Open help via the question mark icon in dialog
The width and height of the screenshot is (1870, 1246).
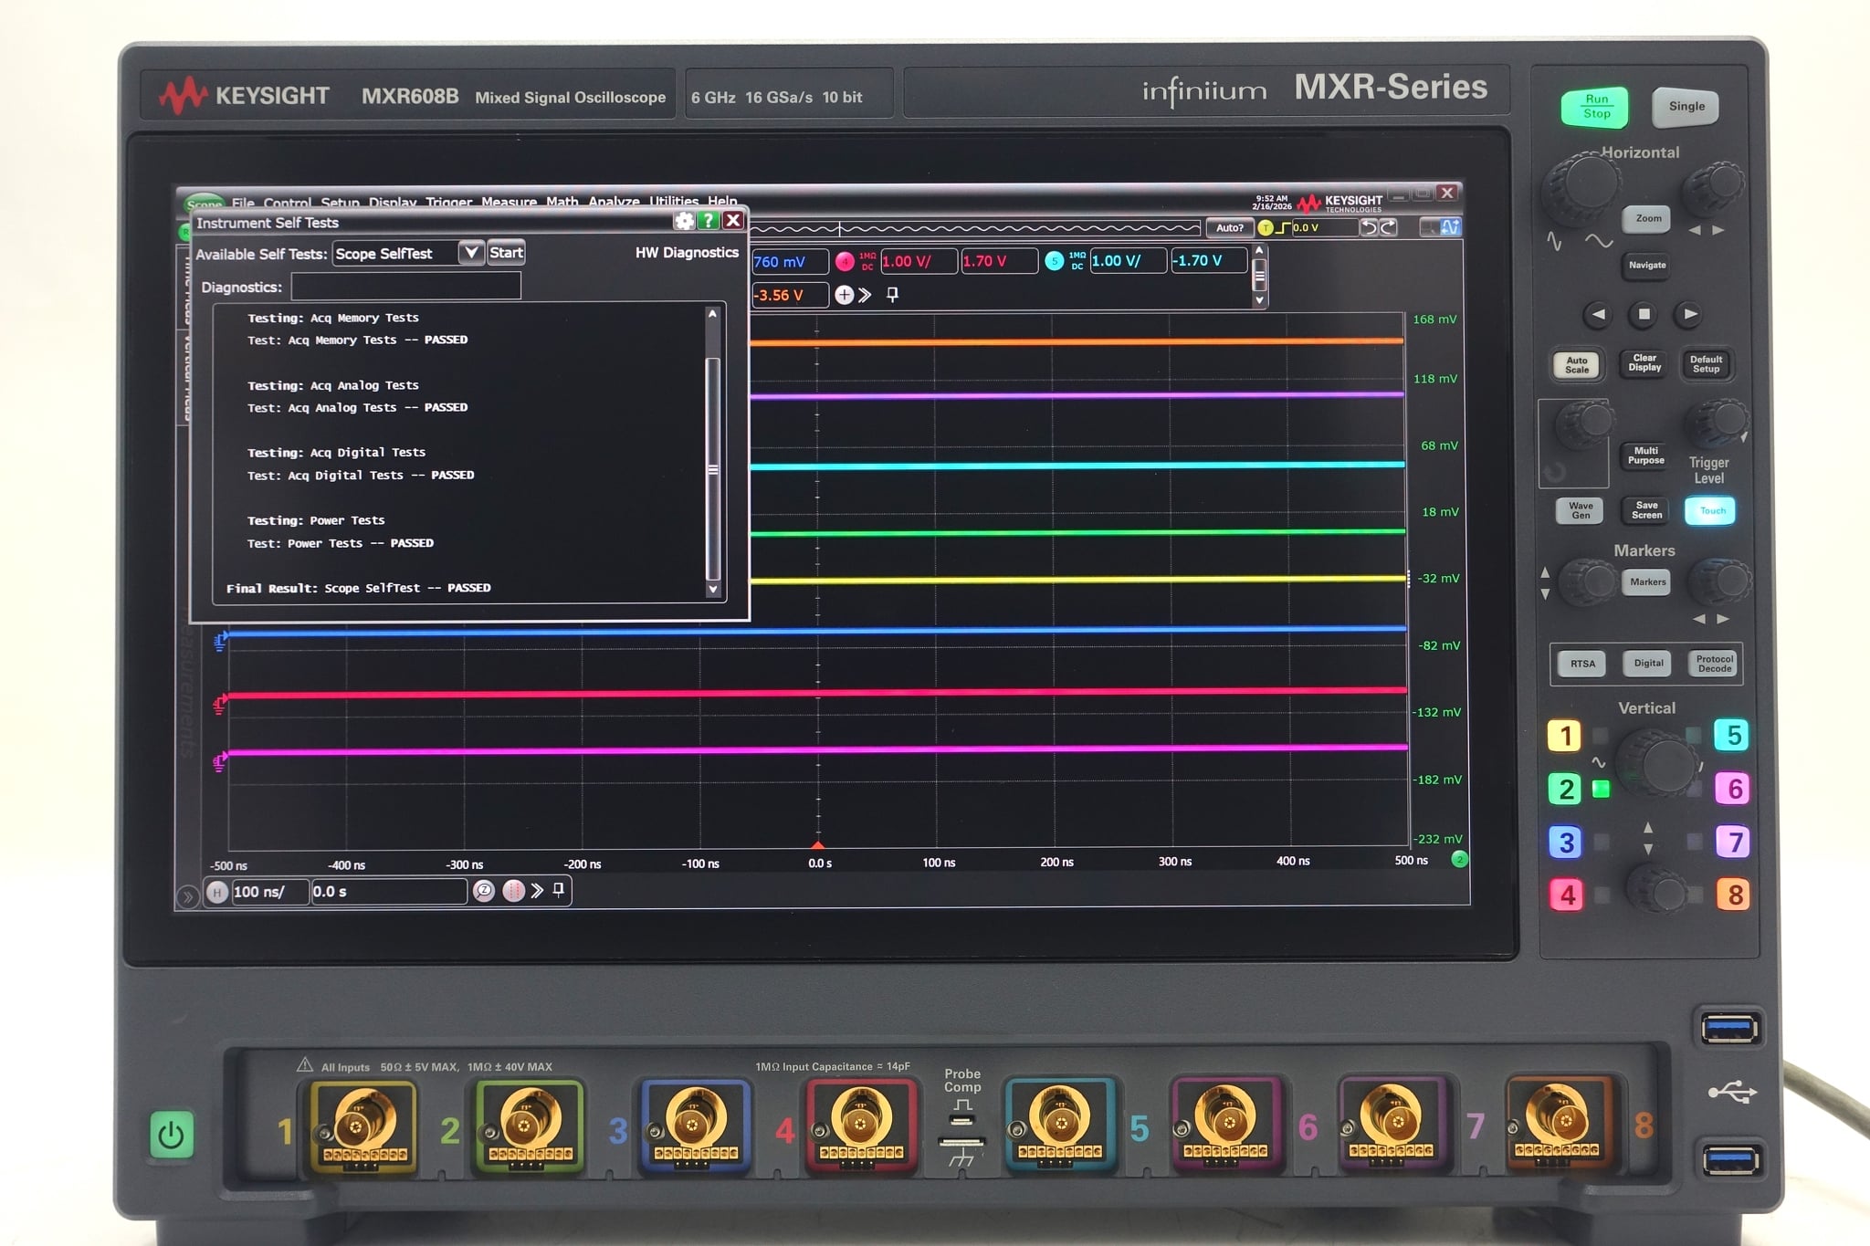coord(708,221)
